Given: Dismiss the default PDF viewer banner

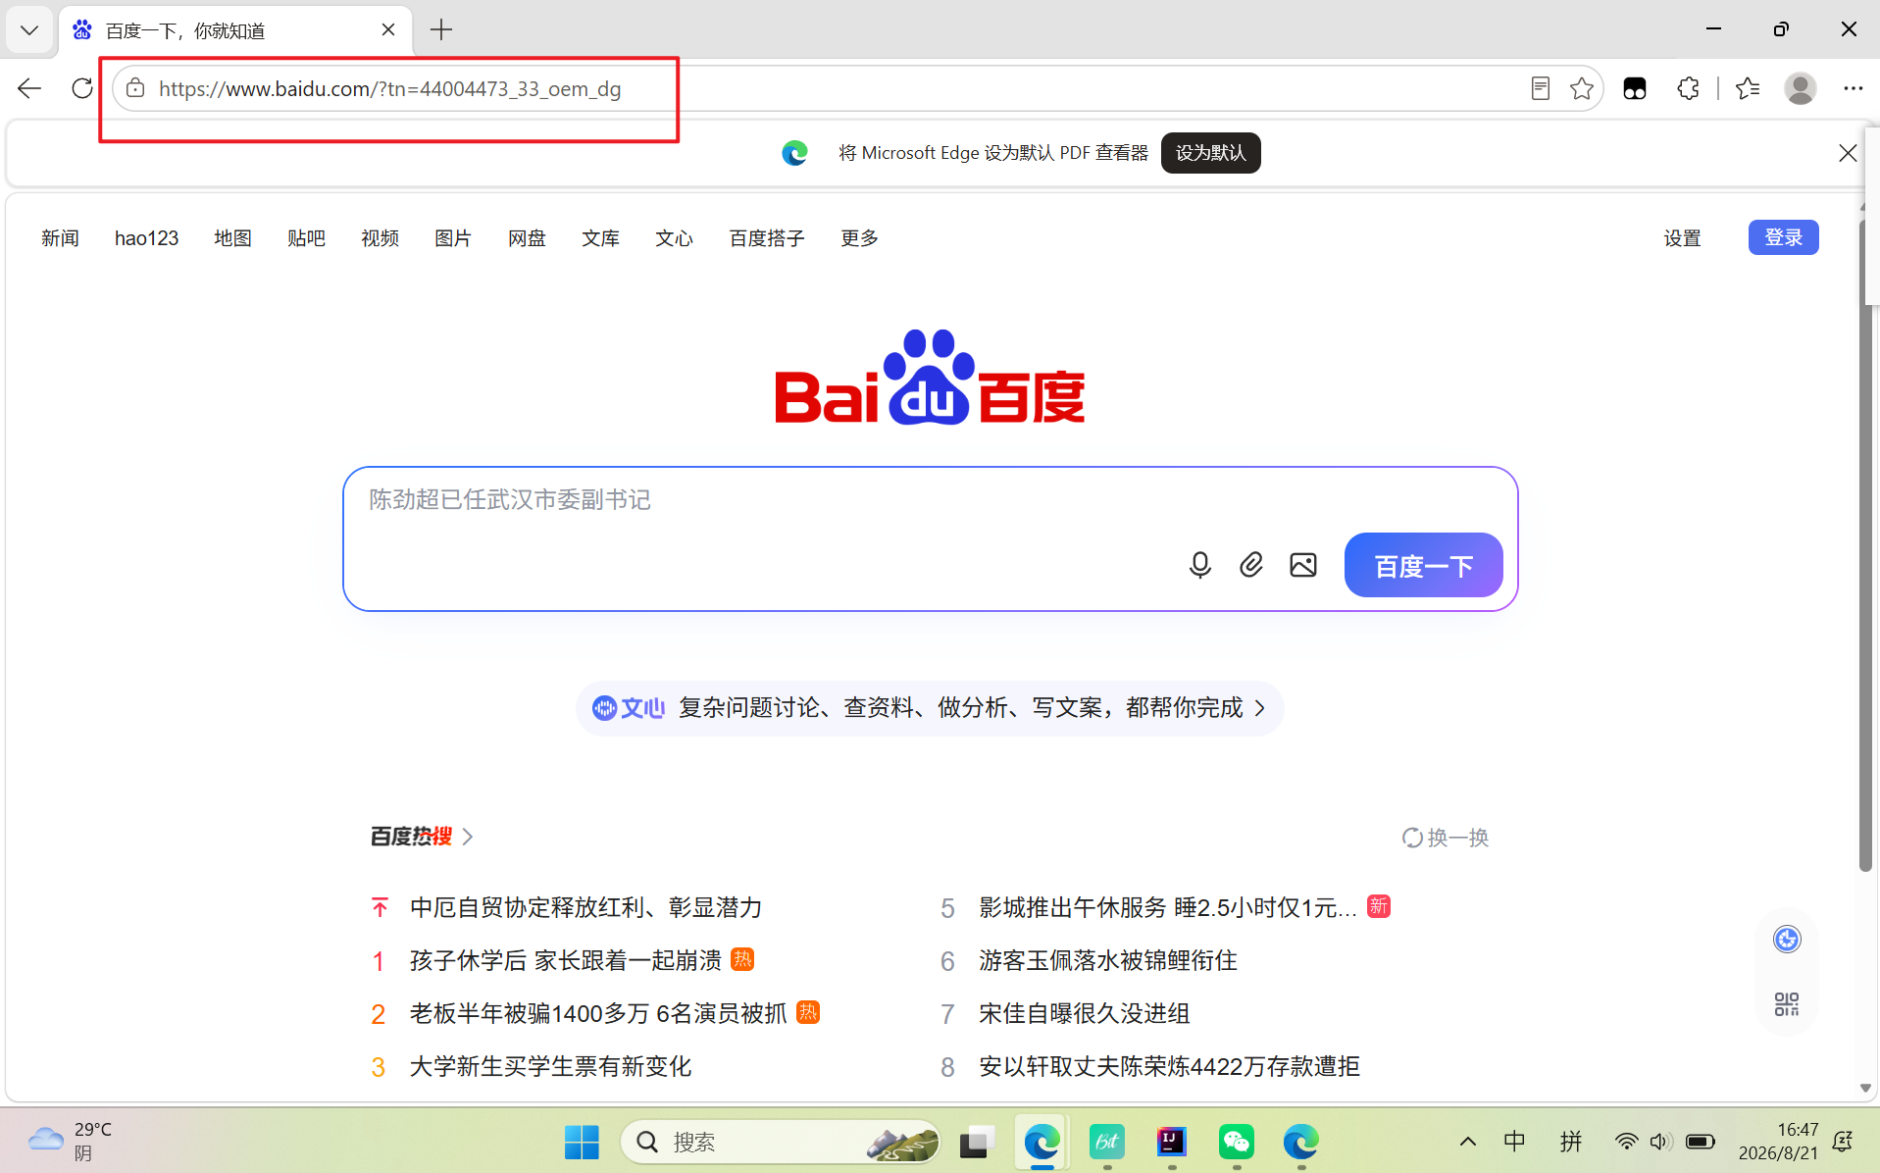Looking at the screenshot, I should [x=1848, y=153].
